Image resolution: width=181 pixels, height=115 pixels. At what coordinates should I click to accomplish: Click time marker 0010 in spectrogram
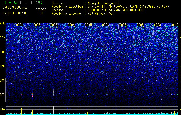point(175,25)
